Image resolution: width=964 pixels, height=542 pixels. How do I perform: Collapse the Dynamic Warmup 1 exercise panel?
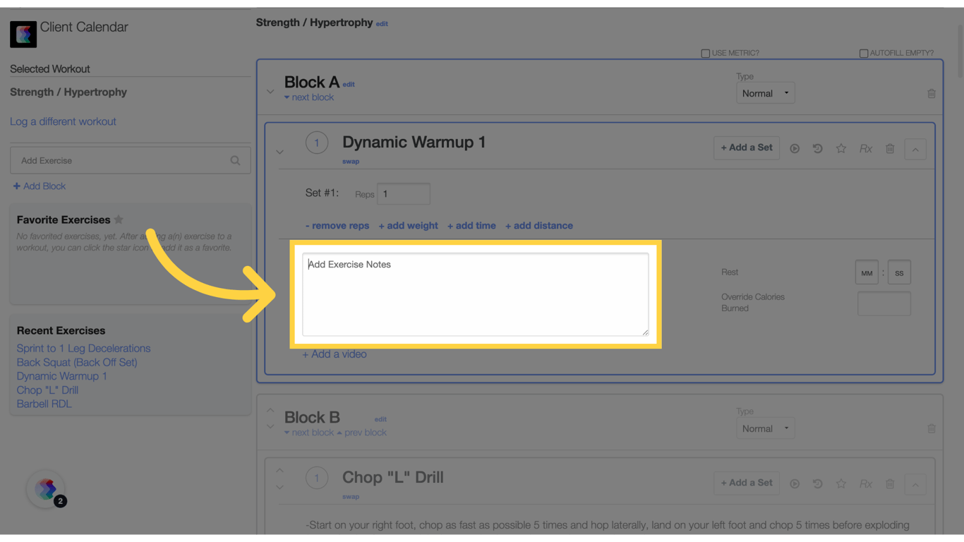[x=915, y=149]
